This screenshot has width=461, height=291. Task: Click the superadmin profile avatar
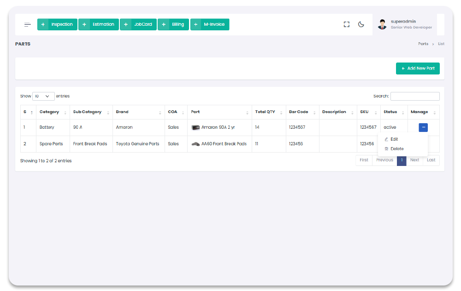coord(382,24)
